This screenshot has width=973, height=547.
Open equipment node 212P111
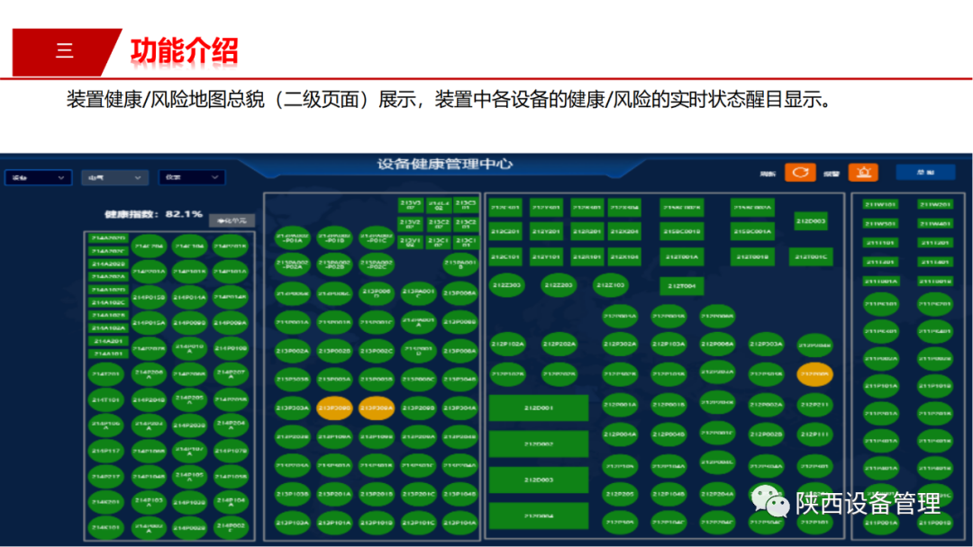814,435
